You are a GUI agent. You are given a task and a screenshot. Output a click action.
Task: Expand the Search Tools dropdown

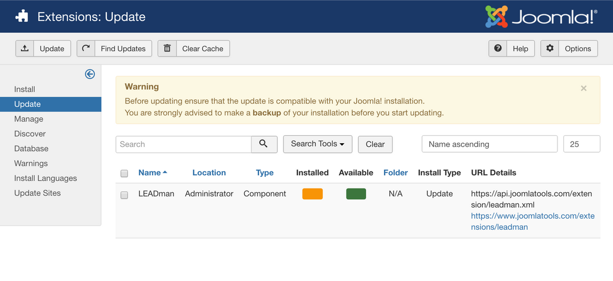point(317,144)
